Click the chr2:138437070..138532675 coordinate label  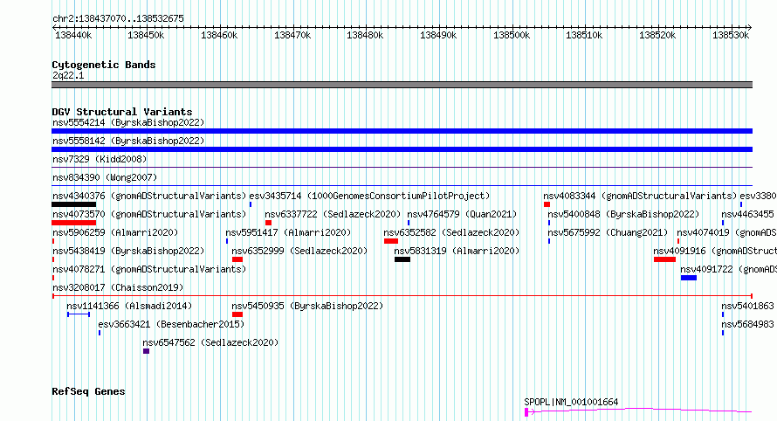118,18
